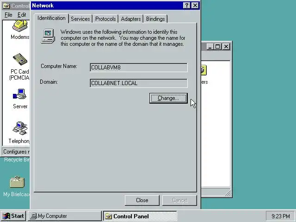This screenshot has height=222, width=296.
Task: Click the Change... button
Action: pyautogui.click(x=168, y=98)
